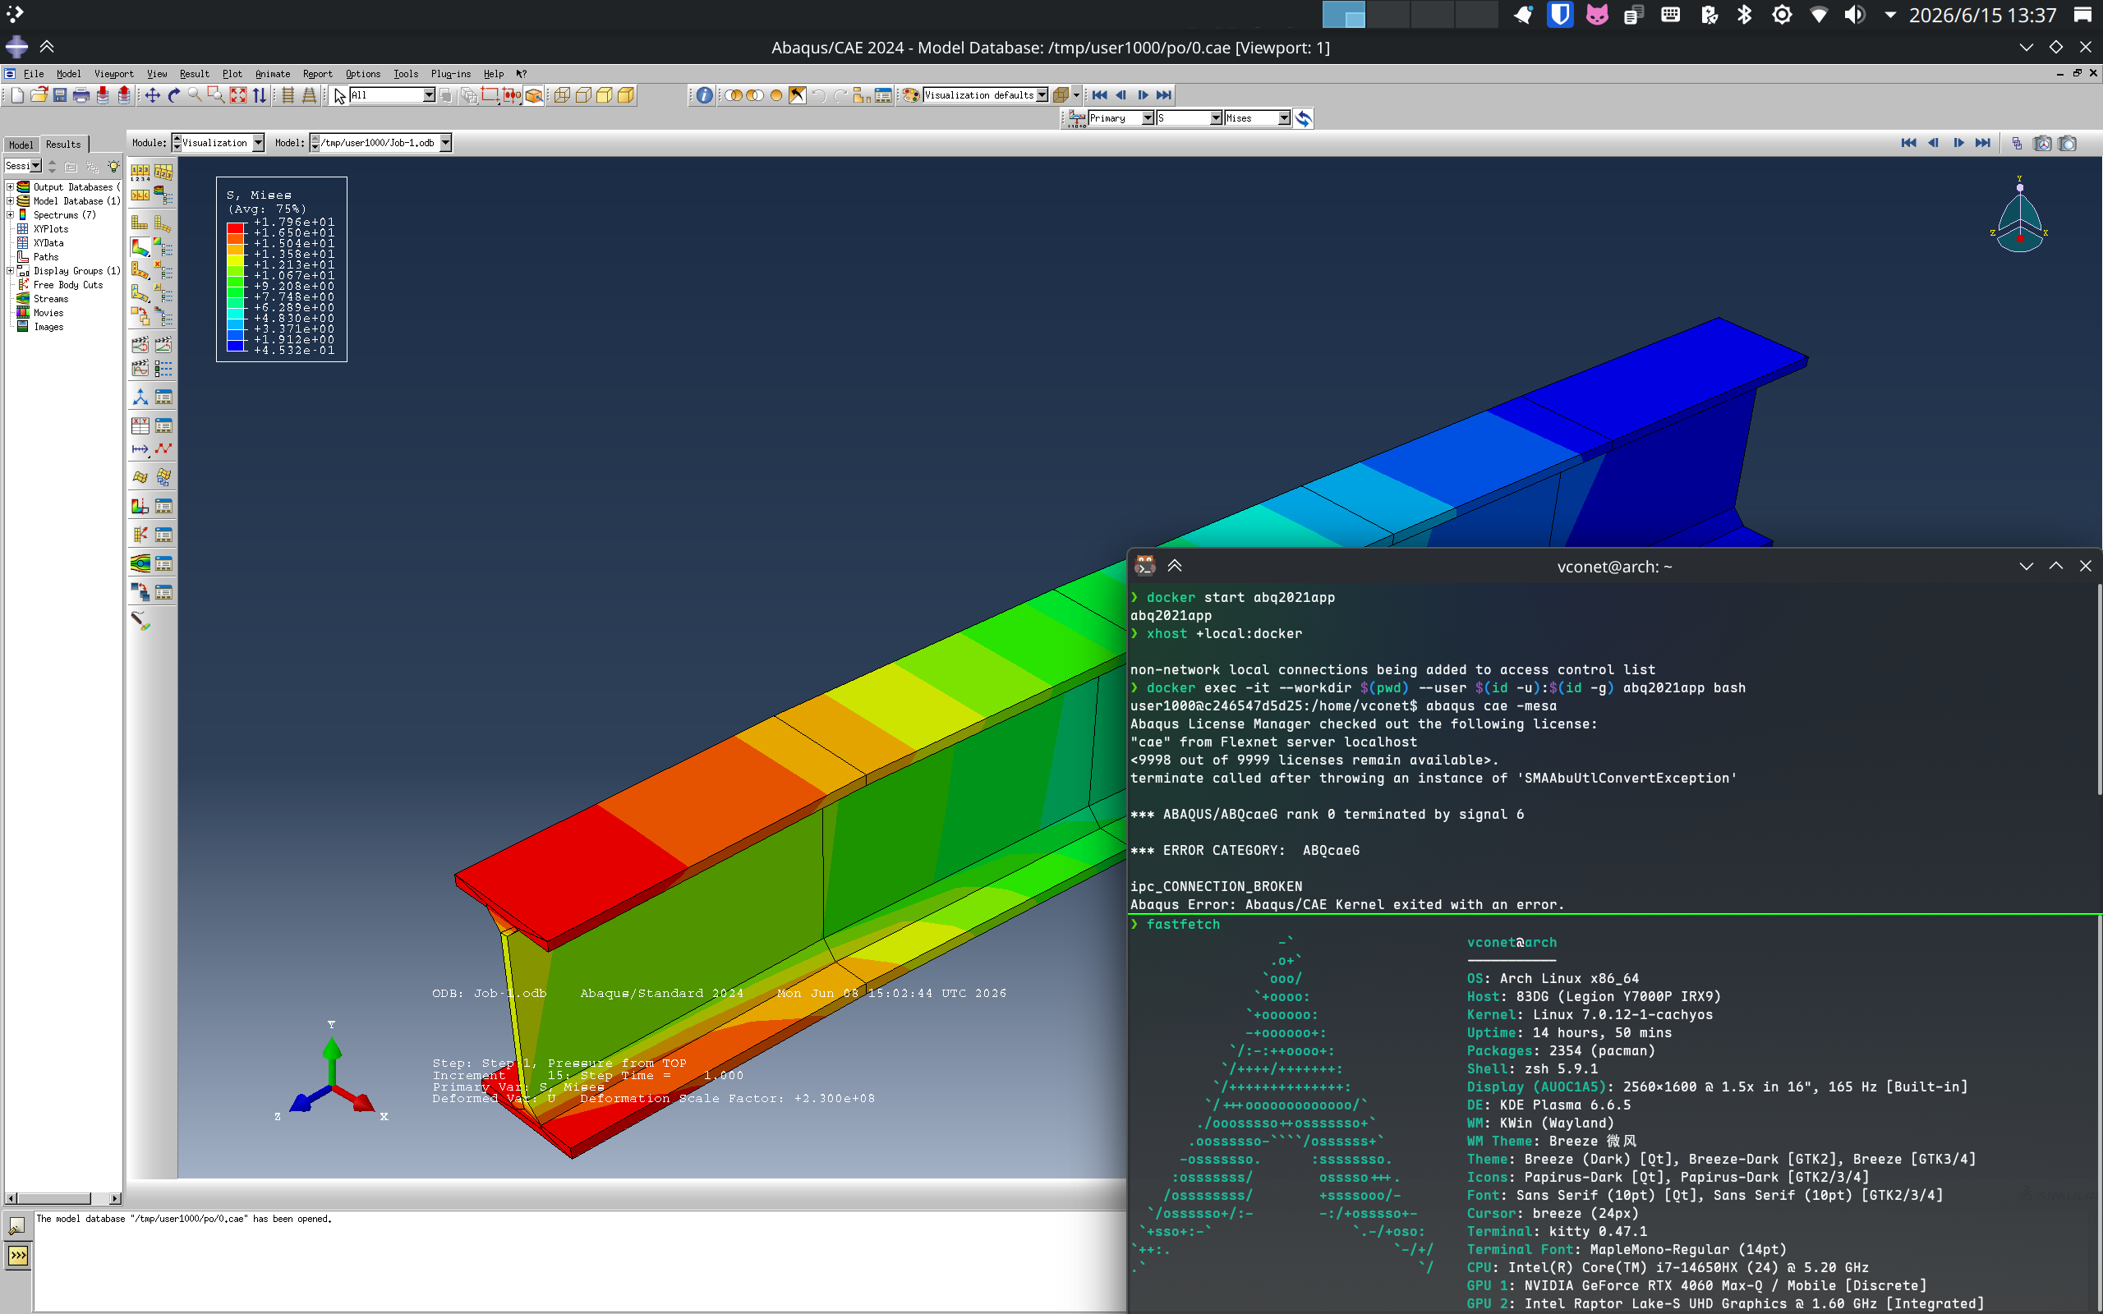Click the sync field output arrows icon
The width and height of the screenshot is (2103, 1314).
[1304, 118]
